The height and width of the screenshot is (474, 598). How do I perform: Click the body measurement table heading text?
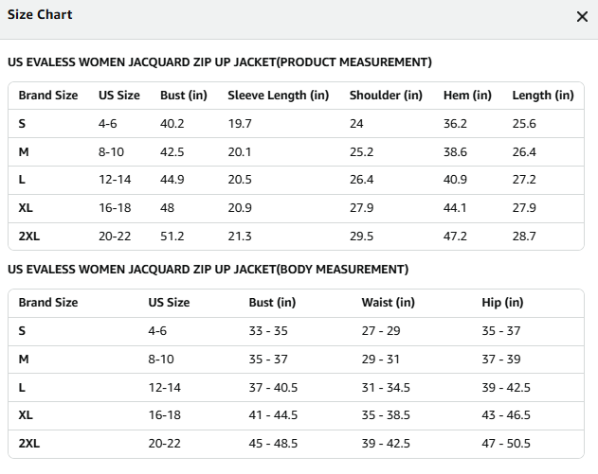(x=208, y=270)
